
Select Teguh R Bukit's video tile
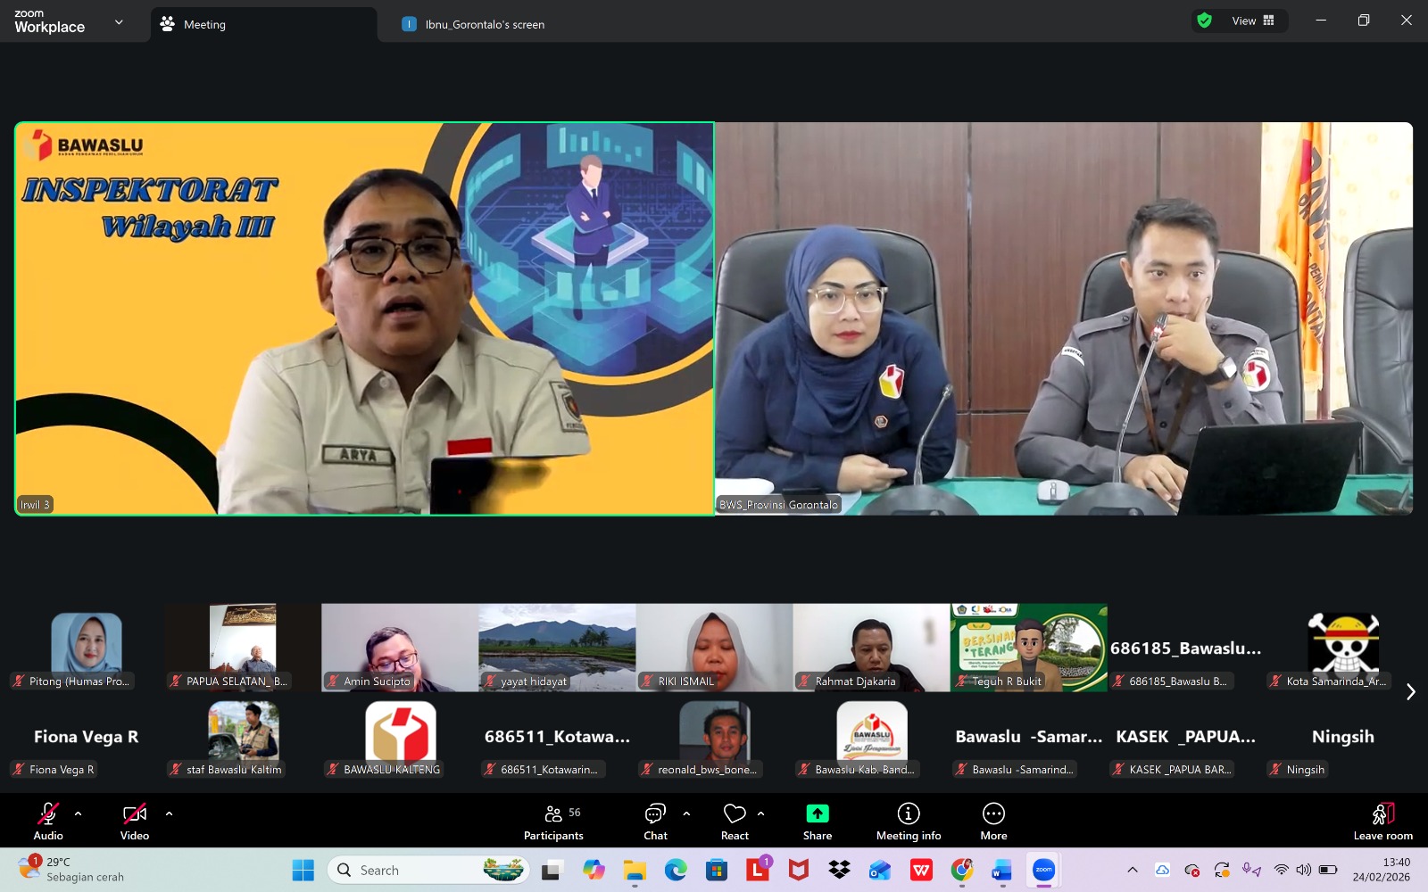[1028, 648]
